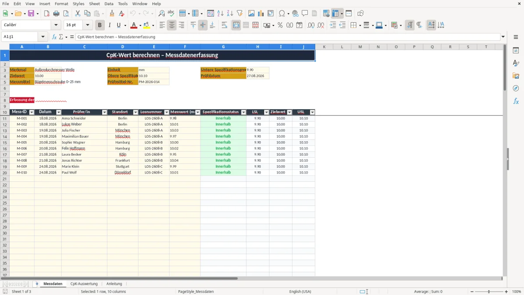
Task: Open sidebar Navigator compass icon
Action: coord(516,88)
